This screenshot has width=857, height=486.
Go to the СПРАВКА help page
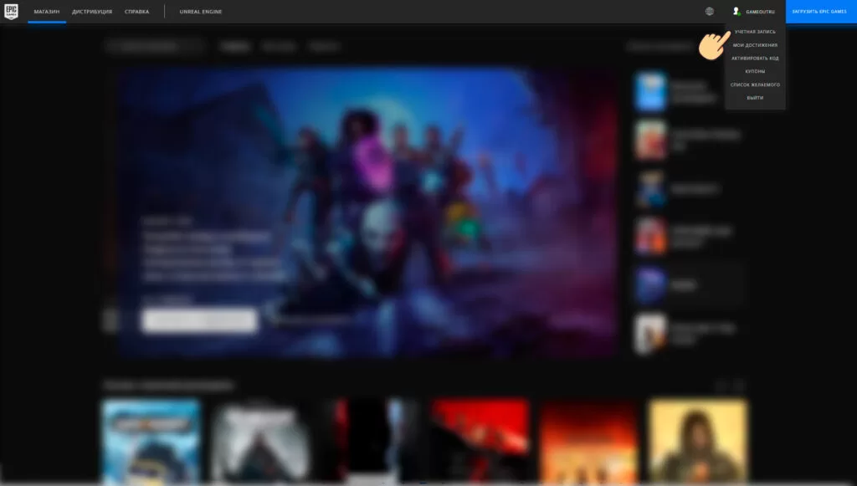(x=136, y=12)
